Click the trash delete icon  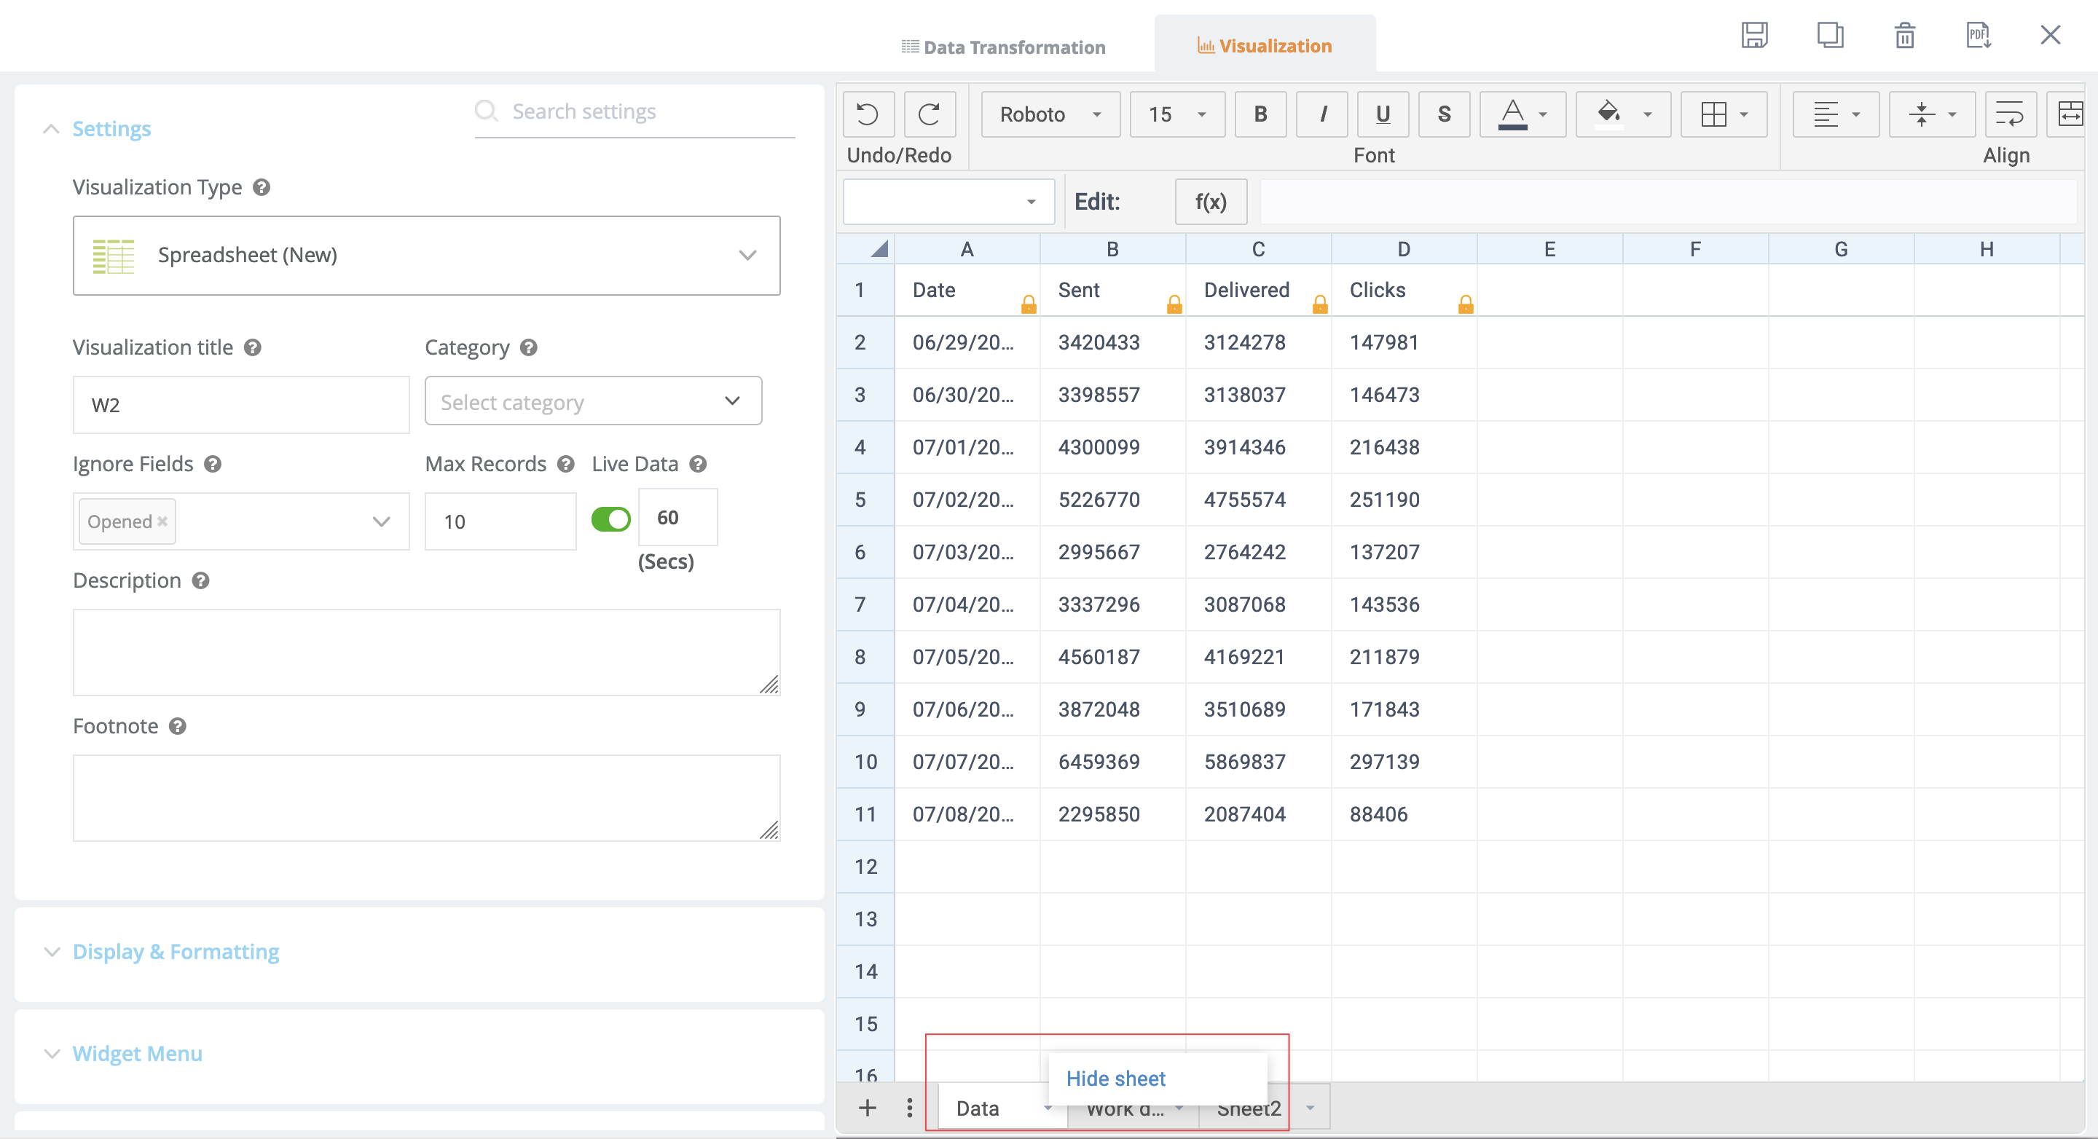point(1904,35)
